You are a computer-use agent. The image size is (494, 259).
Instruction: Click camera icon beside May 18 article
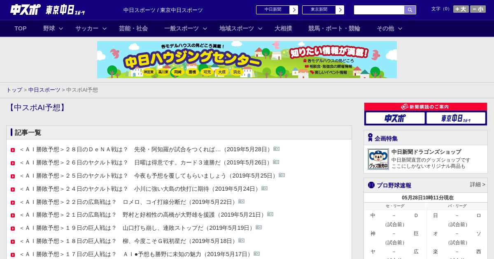pos(242,240)
